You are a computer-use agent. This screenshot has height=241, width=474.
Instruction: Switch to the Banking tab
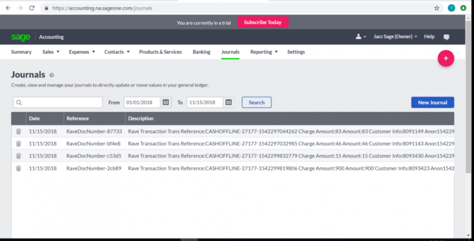201,52
